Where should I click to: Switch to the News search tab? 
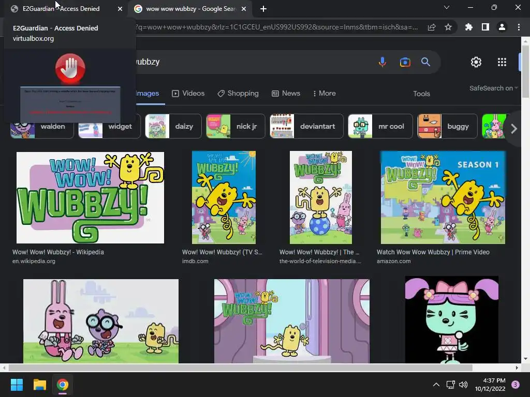click(x=286, y=94)
